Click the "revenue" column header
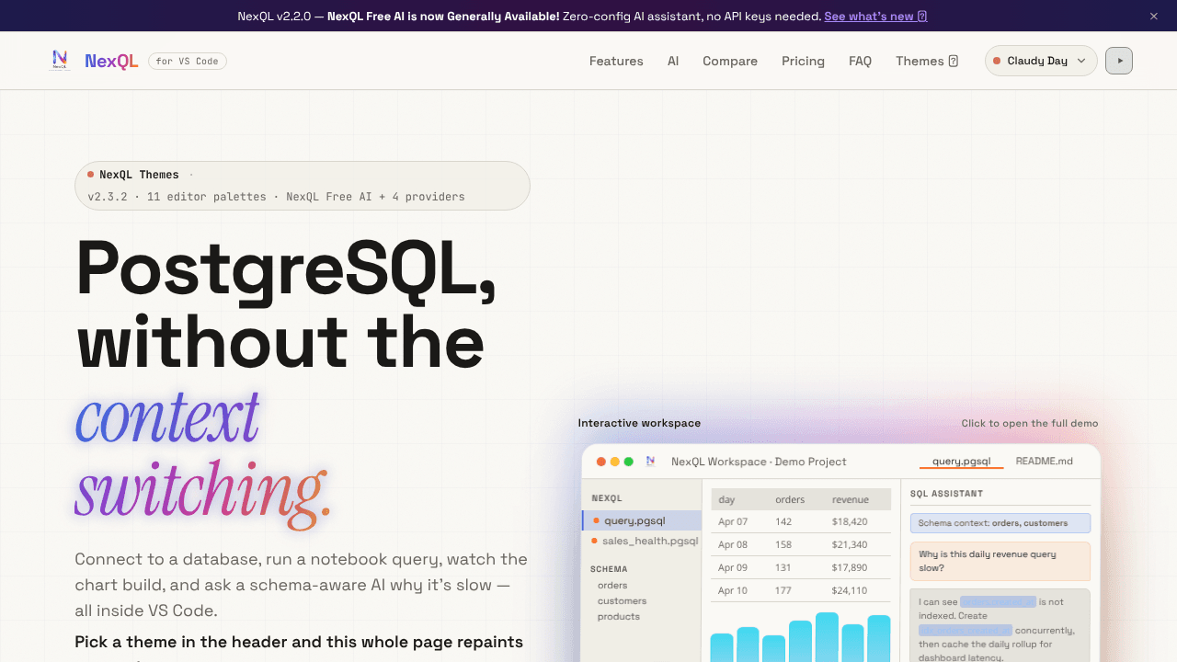Viewport: 1177px width, 662px height. point(851,499)
